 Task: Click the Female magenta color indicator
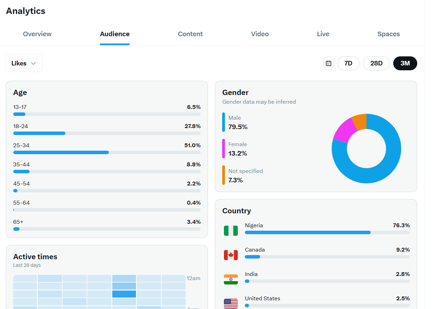click(x=224, y=149)
